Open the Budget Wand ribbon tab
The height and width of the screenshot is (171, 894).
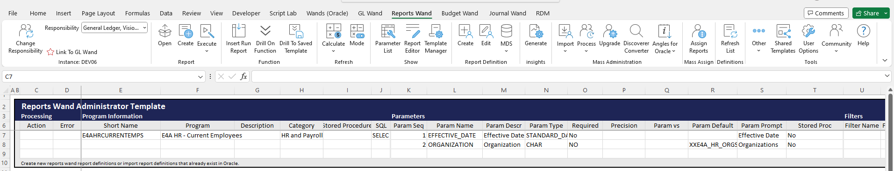click(x=459, y=13)
